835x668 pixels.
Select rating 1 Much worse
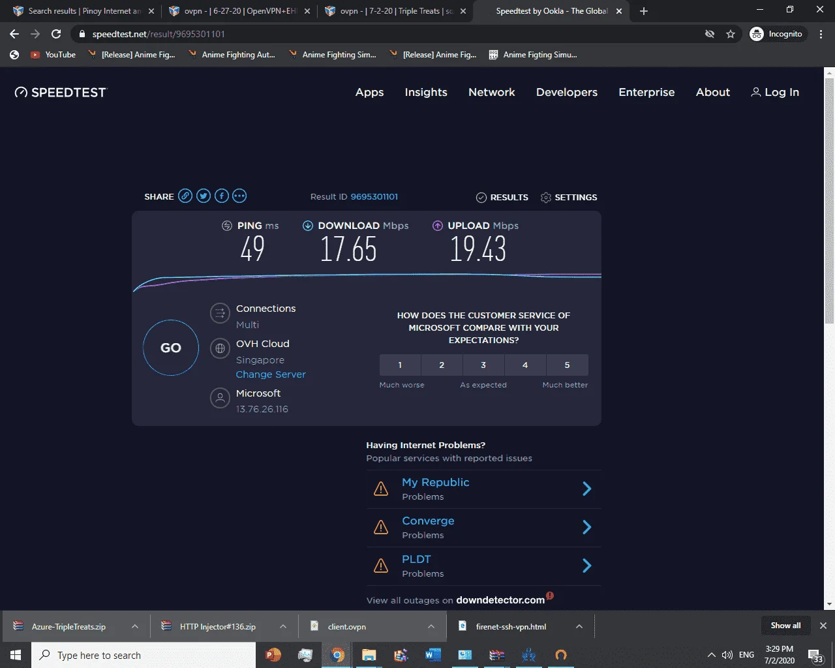click(x=400, y=365)
